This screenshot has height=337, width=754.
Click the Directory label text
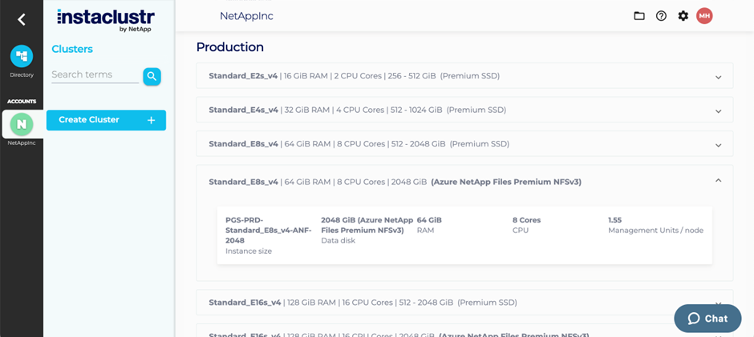pos(22,75)
